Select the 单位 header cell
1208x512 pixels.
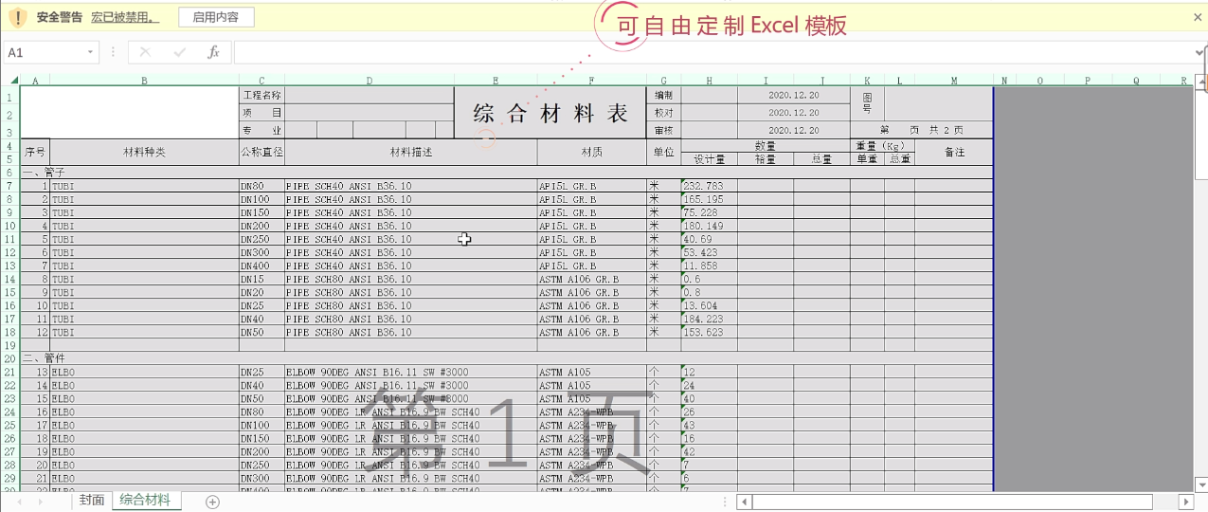(663, 152)
